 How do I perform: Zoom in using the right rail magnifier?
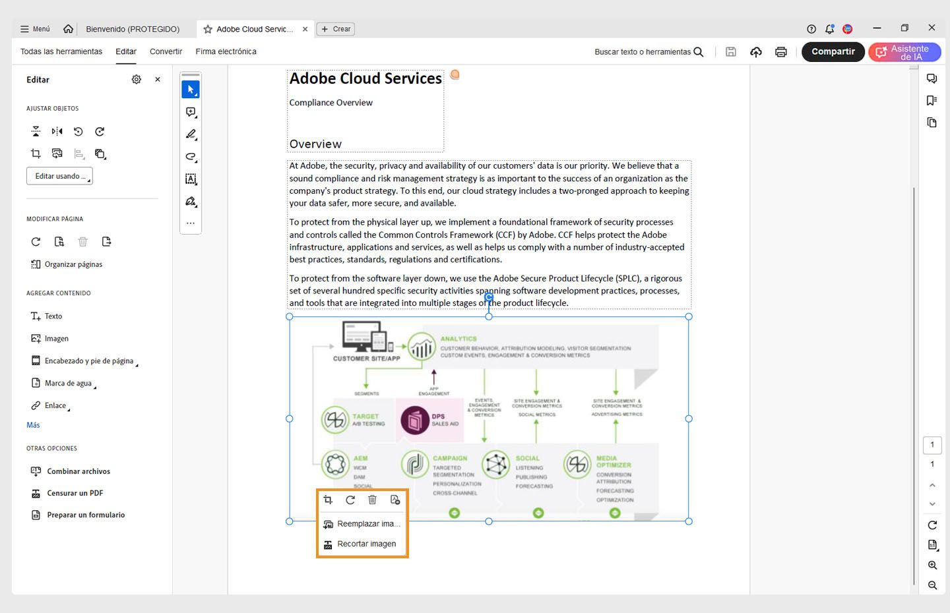932,565
